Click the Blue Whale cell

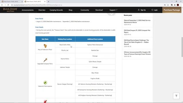tap(95, 73)
